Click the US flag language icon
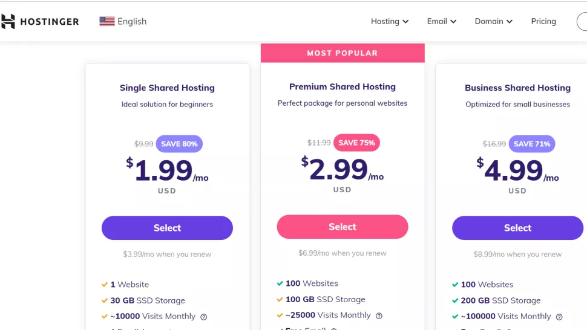The height and width of the screenshot is (330, 587). tap(107, 21)
